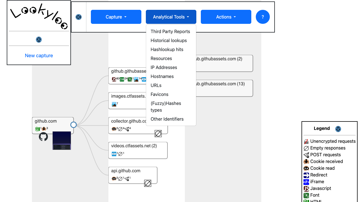This screenshot has height=202, width=359.
Task: Click the video icon on the videos.ctfassets.net node
Action: tap(114, 154)
